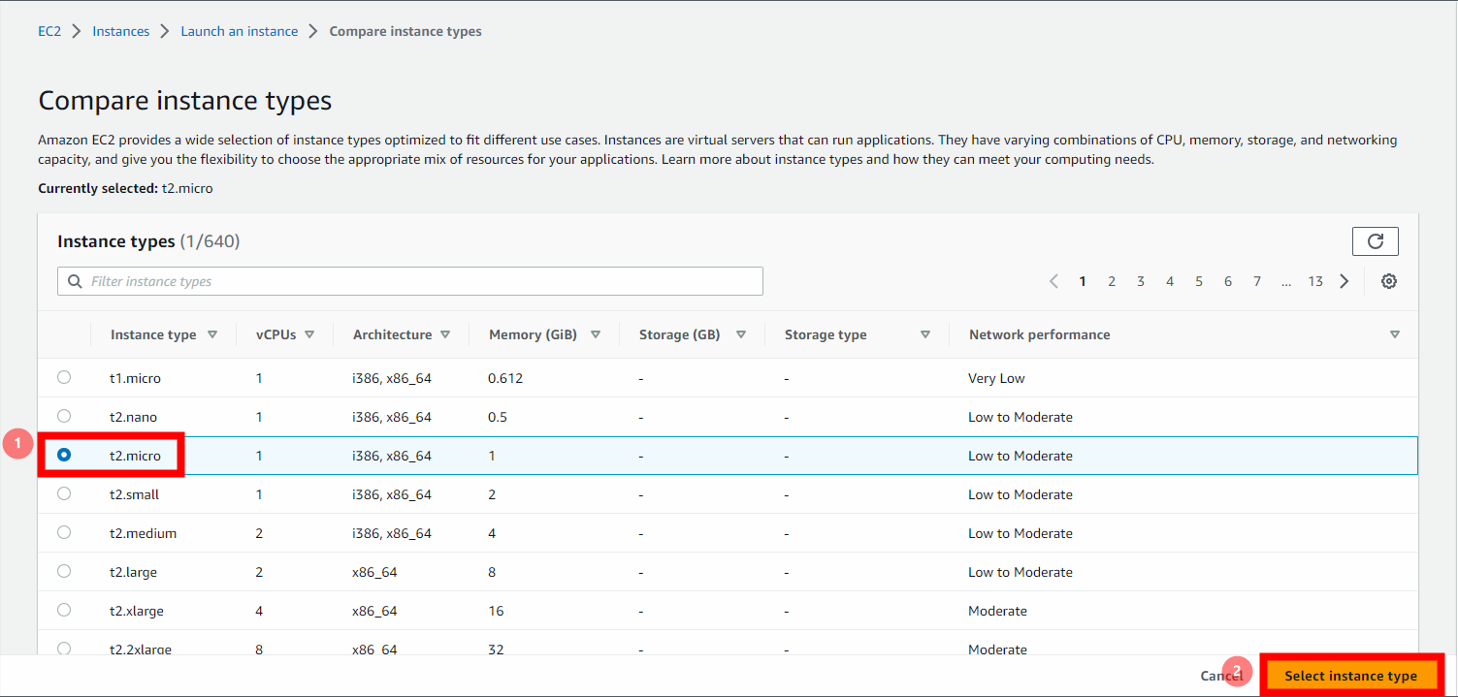Navigate to the EC2 breadcrumb link

point(49,30)
